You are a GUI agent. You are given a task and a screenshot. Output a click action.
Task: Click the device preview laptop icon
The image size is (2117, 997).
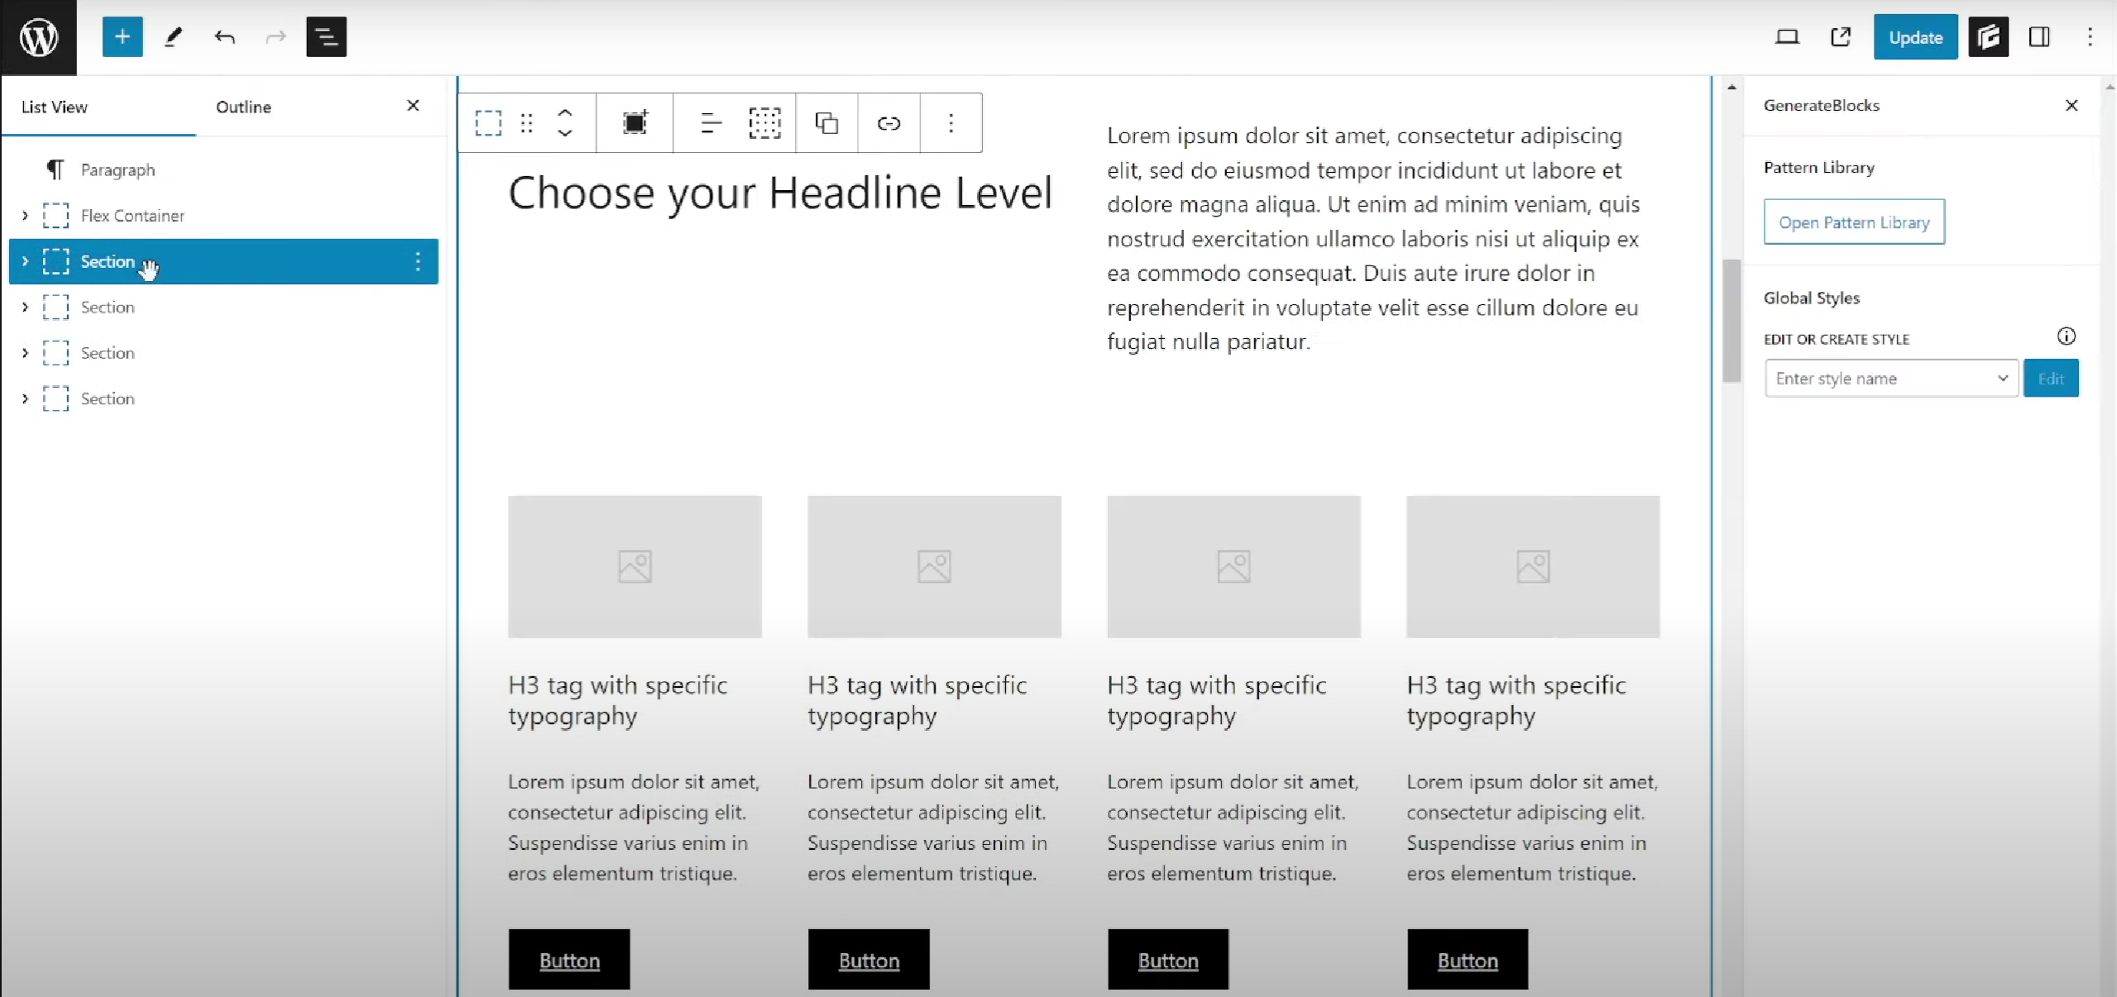pos(1787,37)
